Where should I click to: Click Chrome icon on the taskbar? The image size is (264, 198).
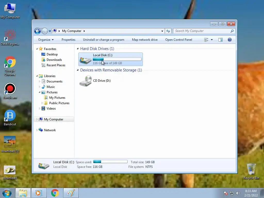[x=55, y=193]
